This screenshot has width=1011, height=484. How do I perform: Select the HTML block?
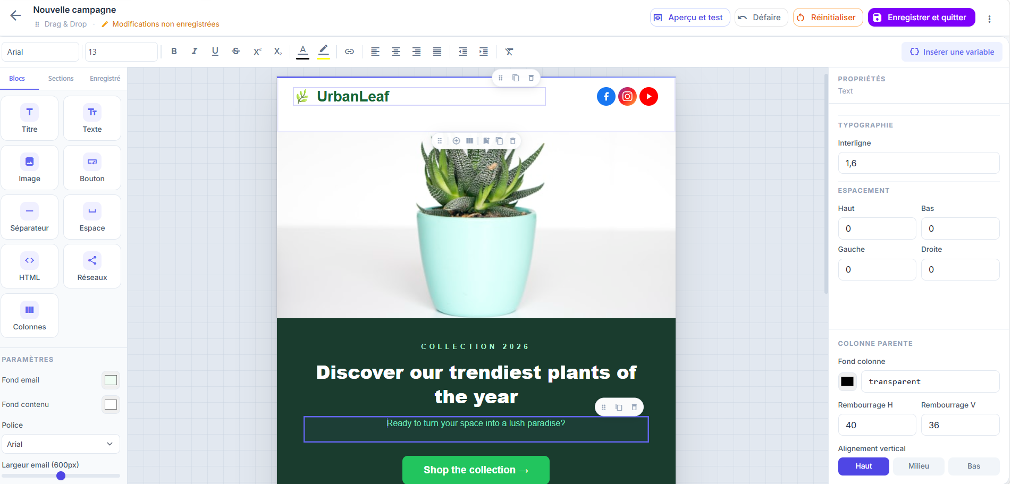tap(30, 266)
